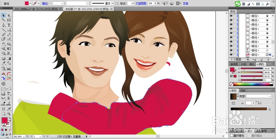Open gradient 类型 dropdown
The height and width of the screenshot is (139, 276).
point(270,96)
